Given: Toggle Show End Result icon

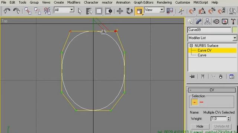Looking at the screenshot, I should click(203, 76).
